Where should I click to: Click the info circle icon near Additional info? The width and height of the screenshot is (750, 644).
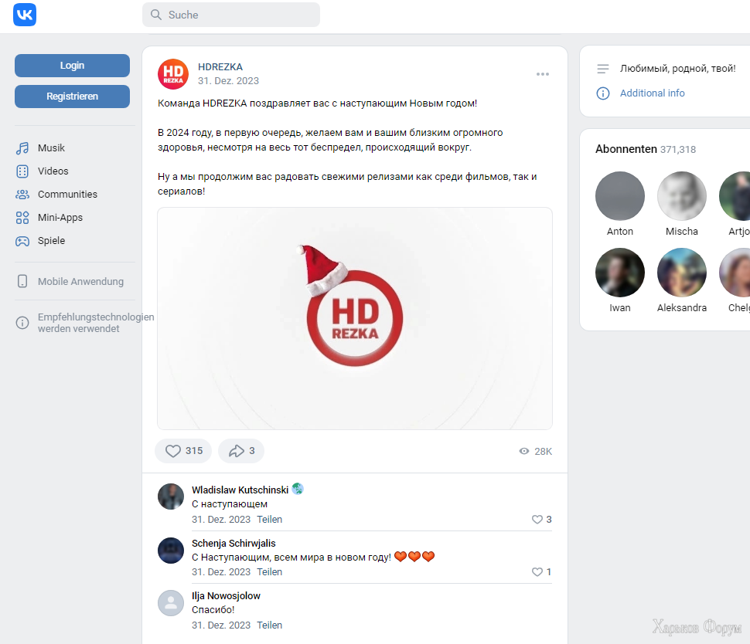[x=603, y=93]
